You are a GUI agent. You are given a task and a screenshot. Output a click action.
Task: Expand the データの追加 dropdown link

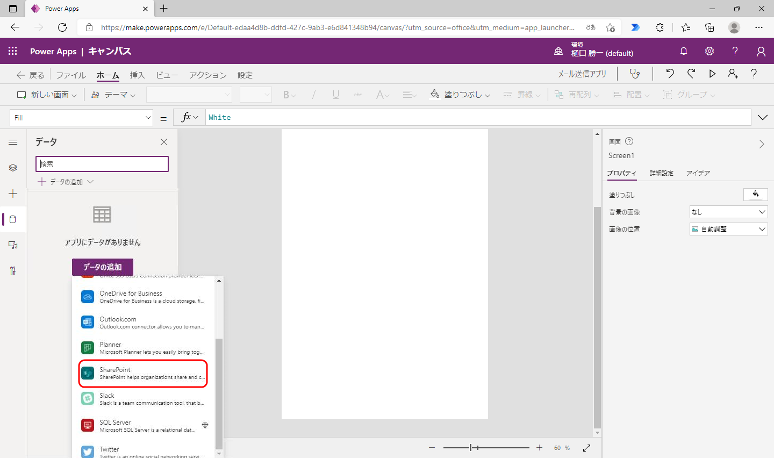tap(66, 182)
